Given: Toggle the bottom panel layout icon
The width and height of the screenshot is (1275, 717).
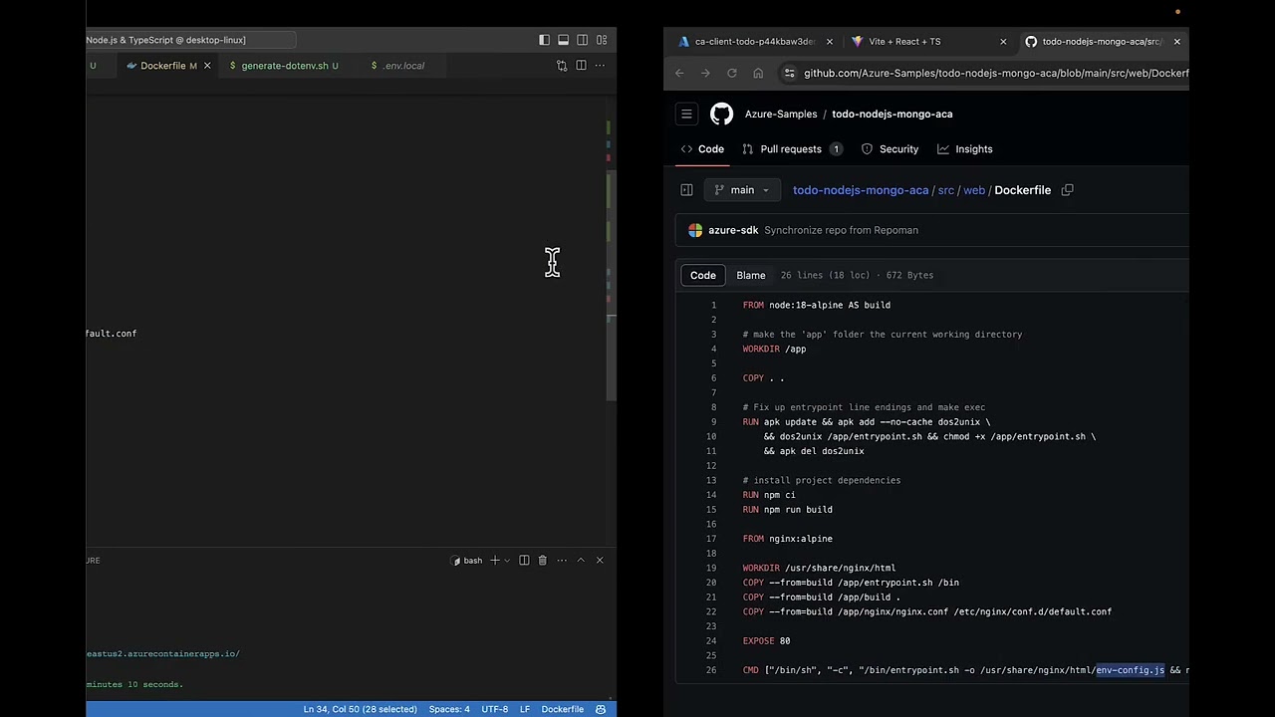Looking at the screenshot, I should 563,40.
